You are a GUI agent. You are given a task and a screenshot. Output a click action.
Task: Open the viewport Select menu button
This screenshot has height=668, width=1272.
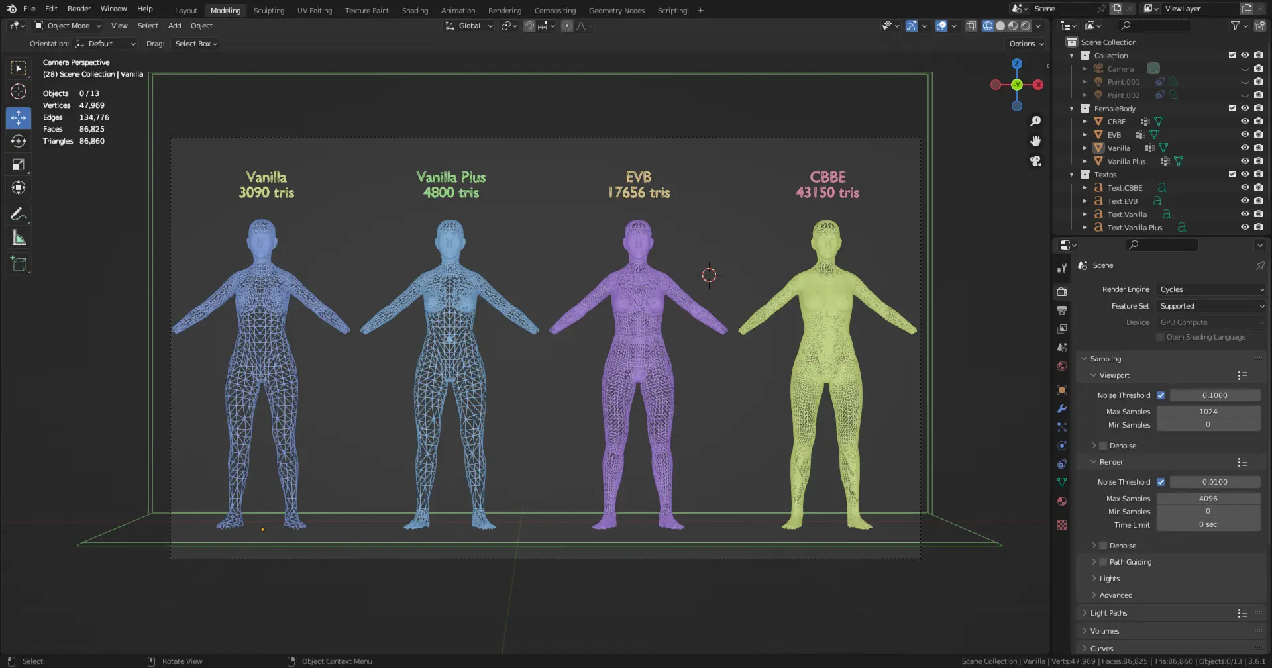(148, 26)
